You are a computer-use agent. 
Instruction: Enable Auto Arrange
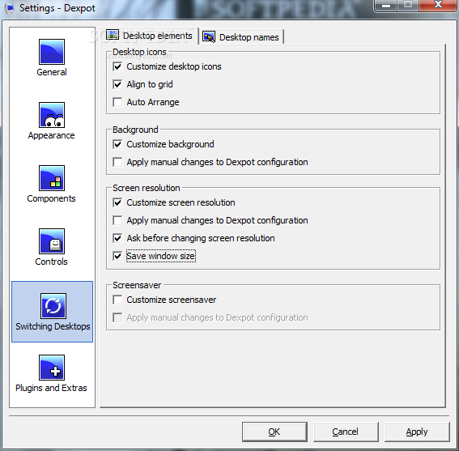tap(117, 102)
